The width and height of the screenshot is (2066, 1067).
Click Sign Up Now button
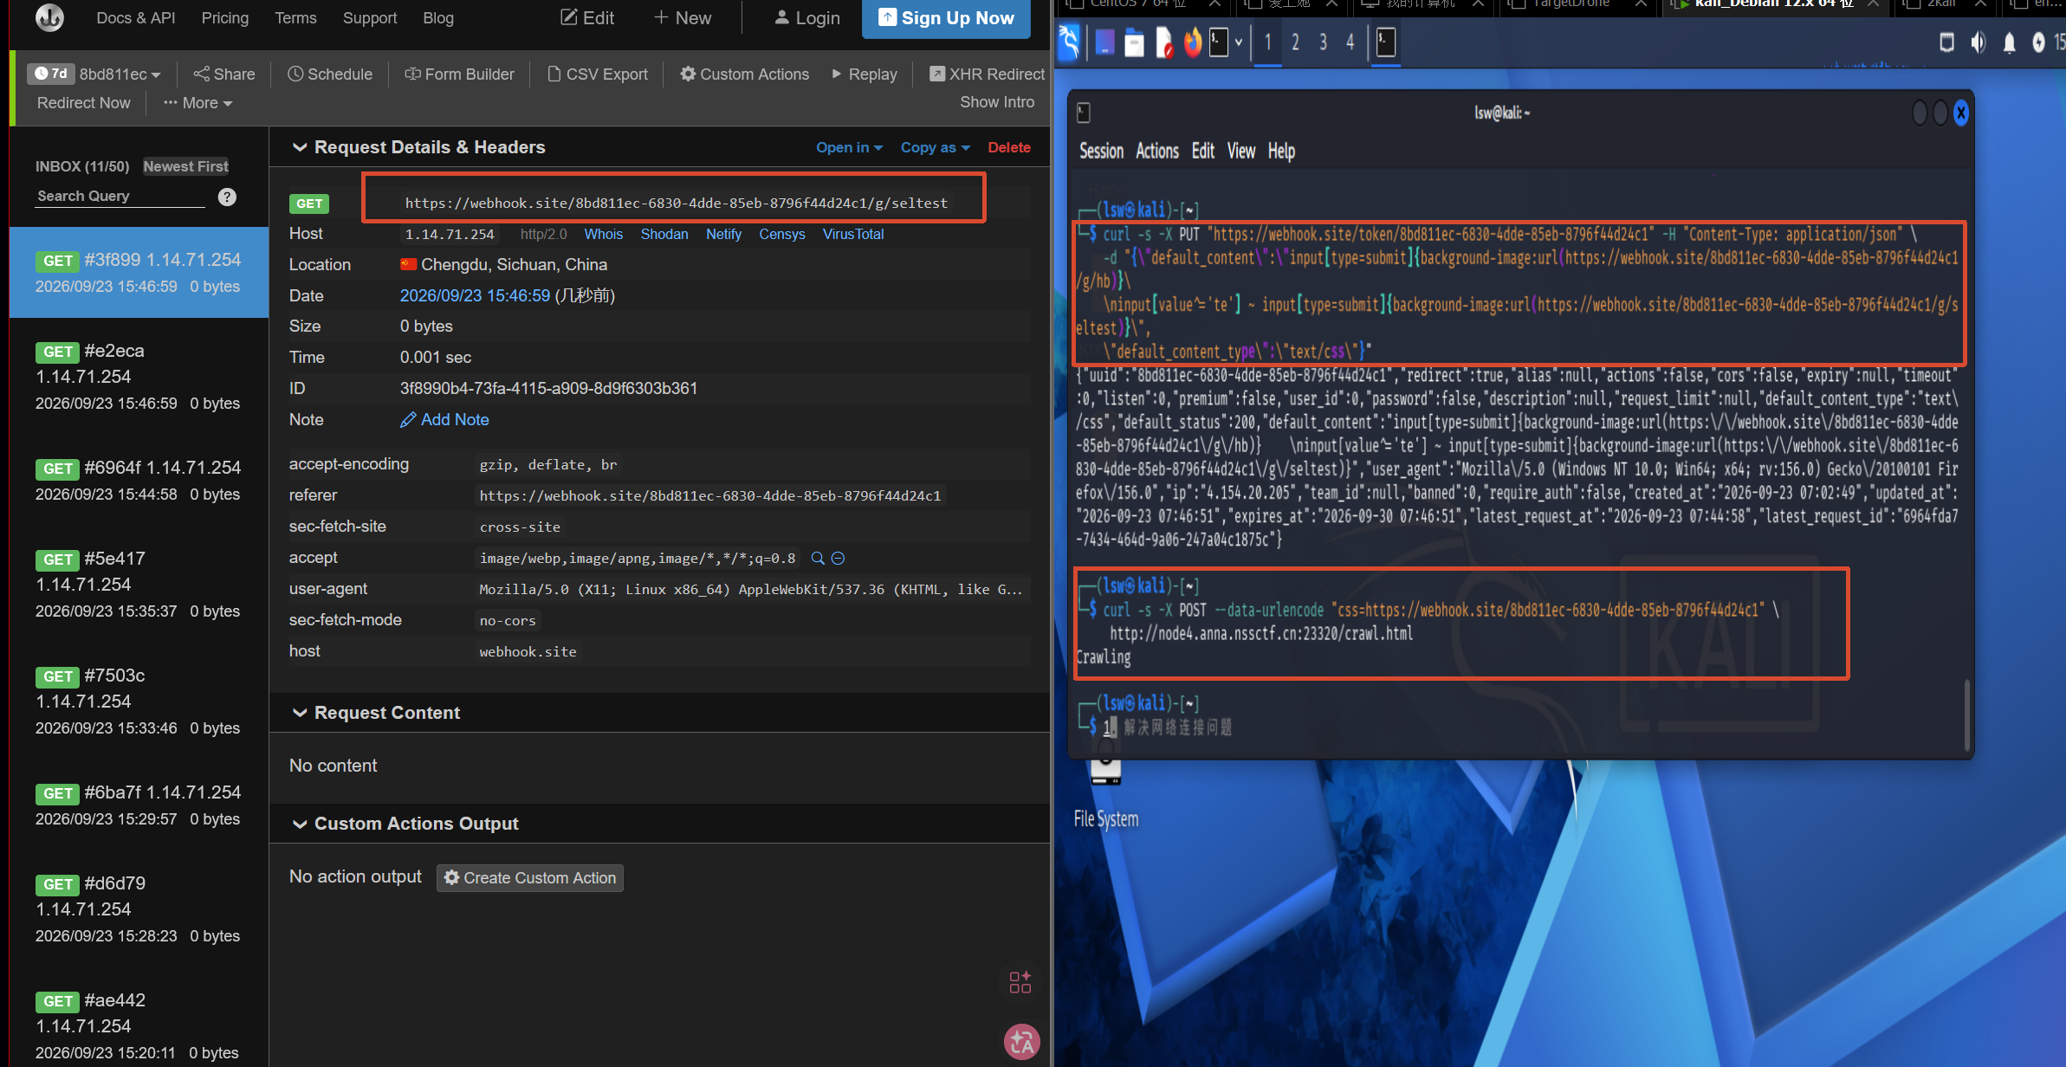[x=946, y=18]
